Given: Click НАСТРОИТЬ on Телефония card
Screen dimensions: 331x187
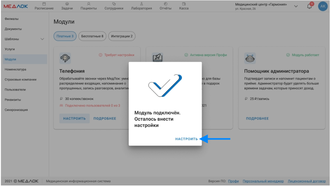Looking at the screenshot, I should (74, 118).
